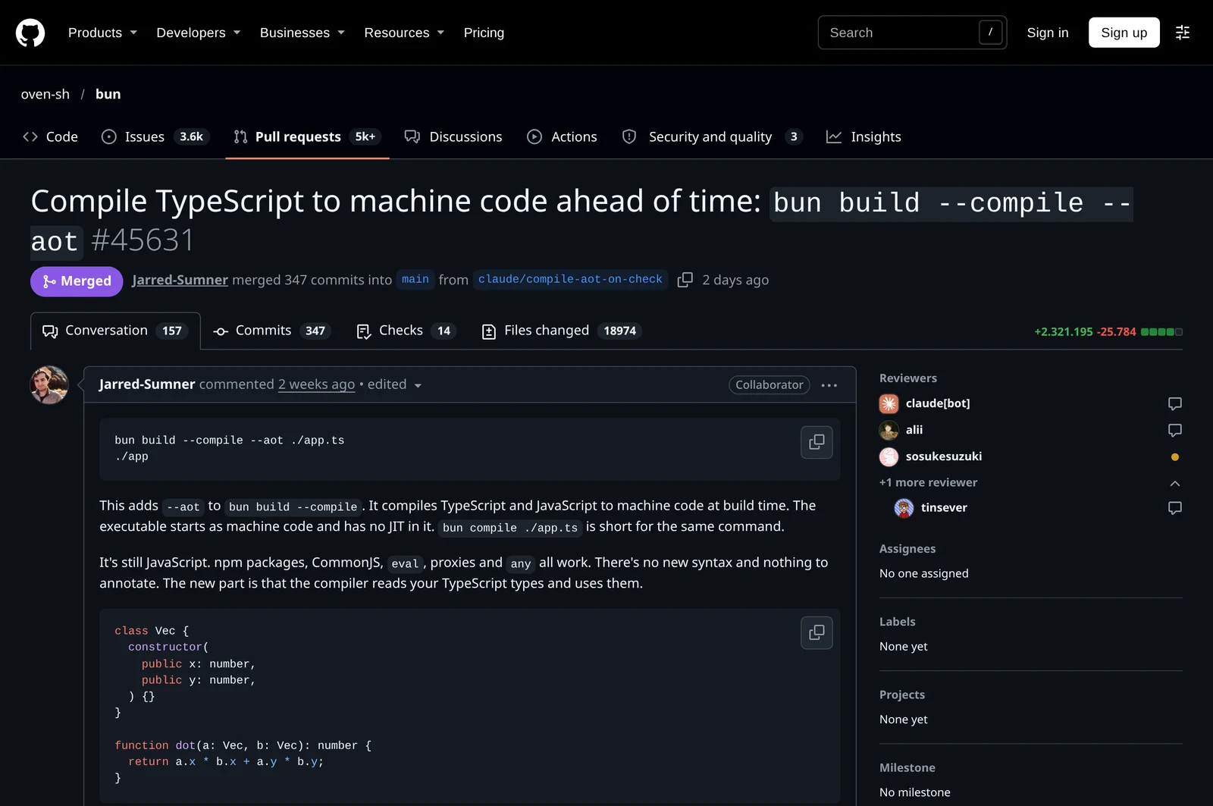
Task: Click the Sign in link
Action: click(1047, 33)
